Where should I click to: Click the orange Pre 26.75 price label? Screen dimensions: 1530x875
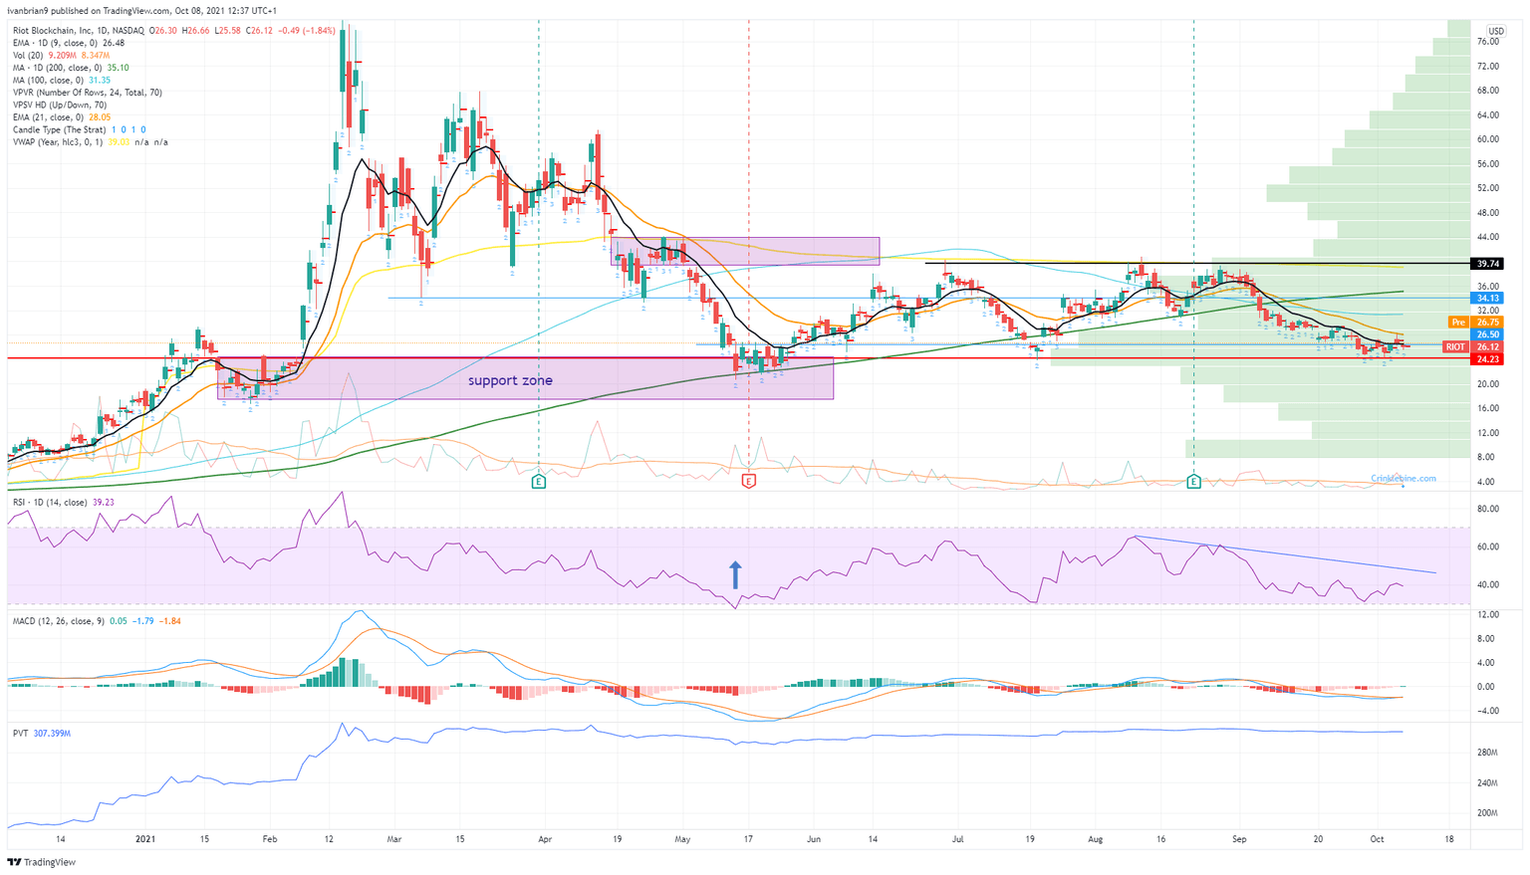1474,323
